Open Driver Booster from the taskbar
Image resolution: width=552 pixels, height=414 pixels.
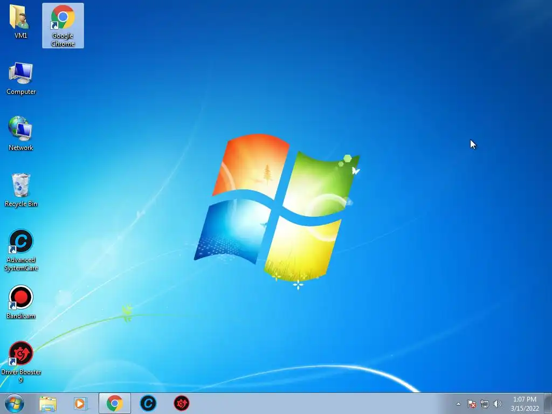[x=182, y=403]
